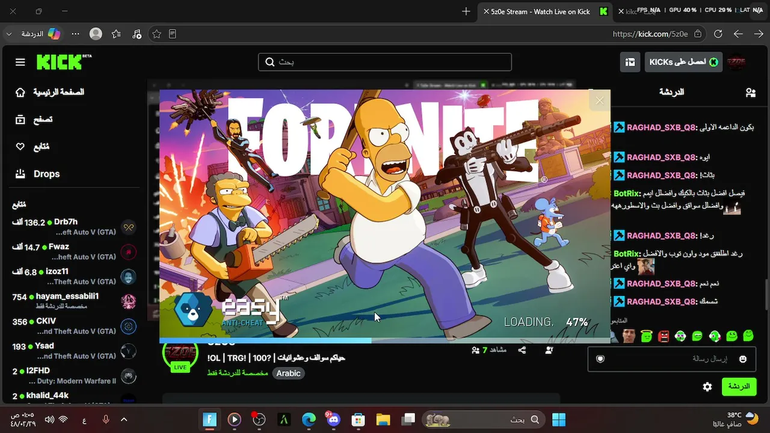Screen dimensions: 770x433
Task: Open the emoji picker in chat input
Action: [743, 359]
